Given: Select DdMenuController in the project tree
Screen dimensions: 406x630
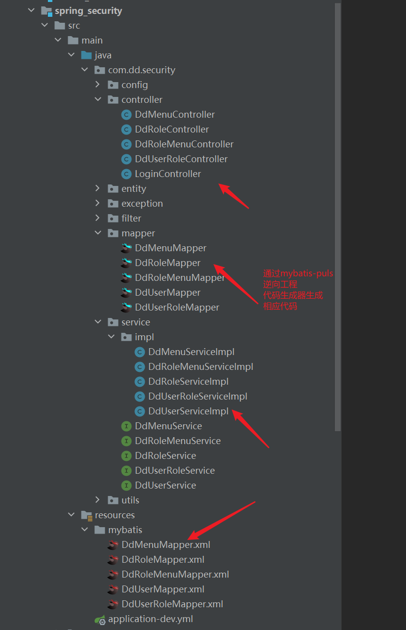Looking at the screenshot, I should click(x=175, y=114).
